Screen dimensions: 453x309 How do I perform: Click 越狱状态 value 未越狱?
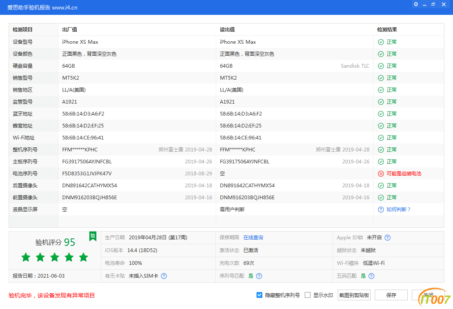pos(368,250)
